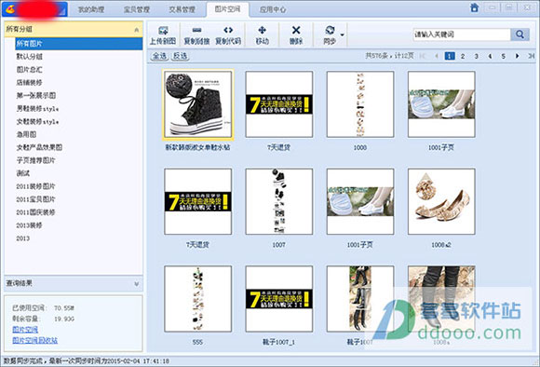Collapse the 所有分组 panel chevron

(x=136, y=30)
